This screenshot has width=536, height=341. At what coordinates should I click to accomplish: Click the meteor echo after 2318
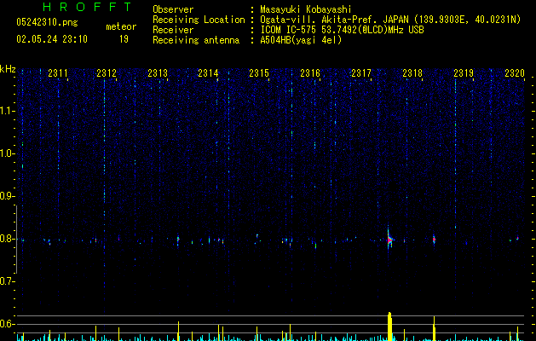(434, 240)
